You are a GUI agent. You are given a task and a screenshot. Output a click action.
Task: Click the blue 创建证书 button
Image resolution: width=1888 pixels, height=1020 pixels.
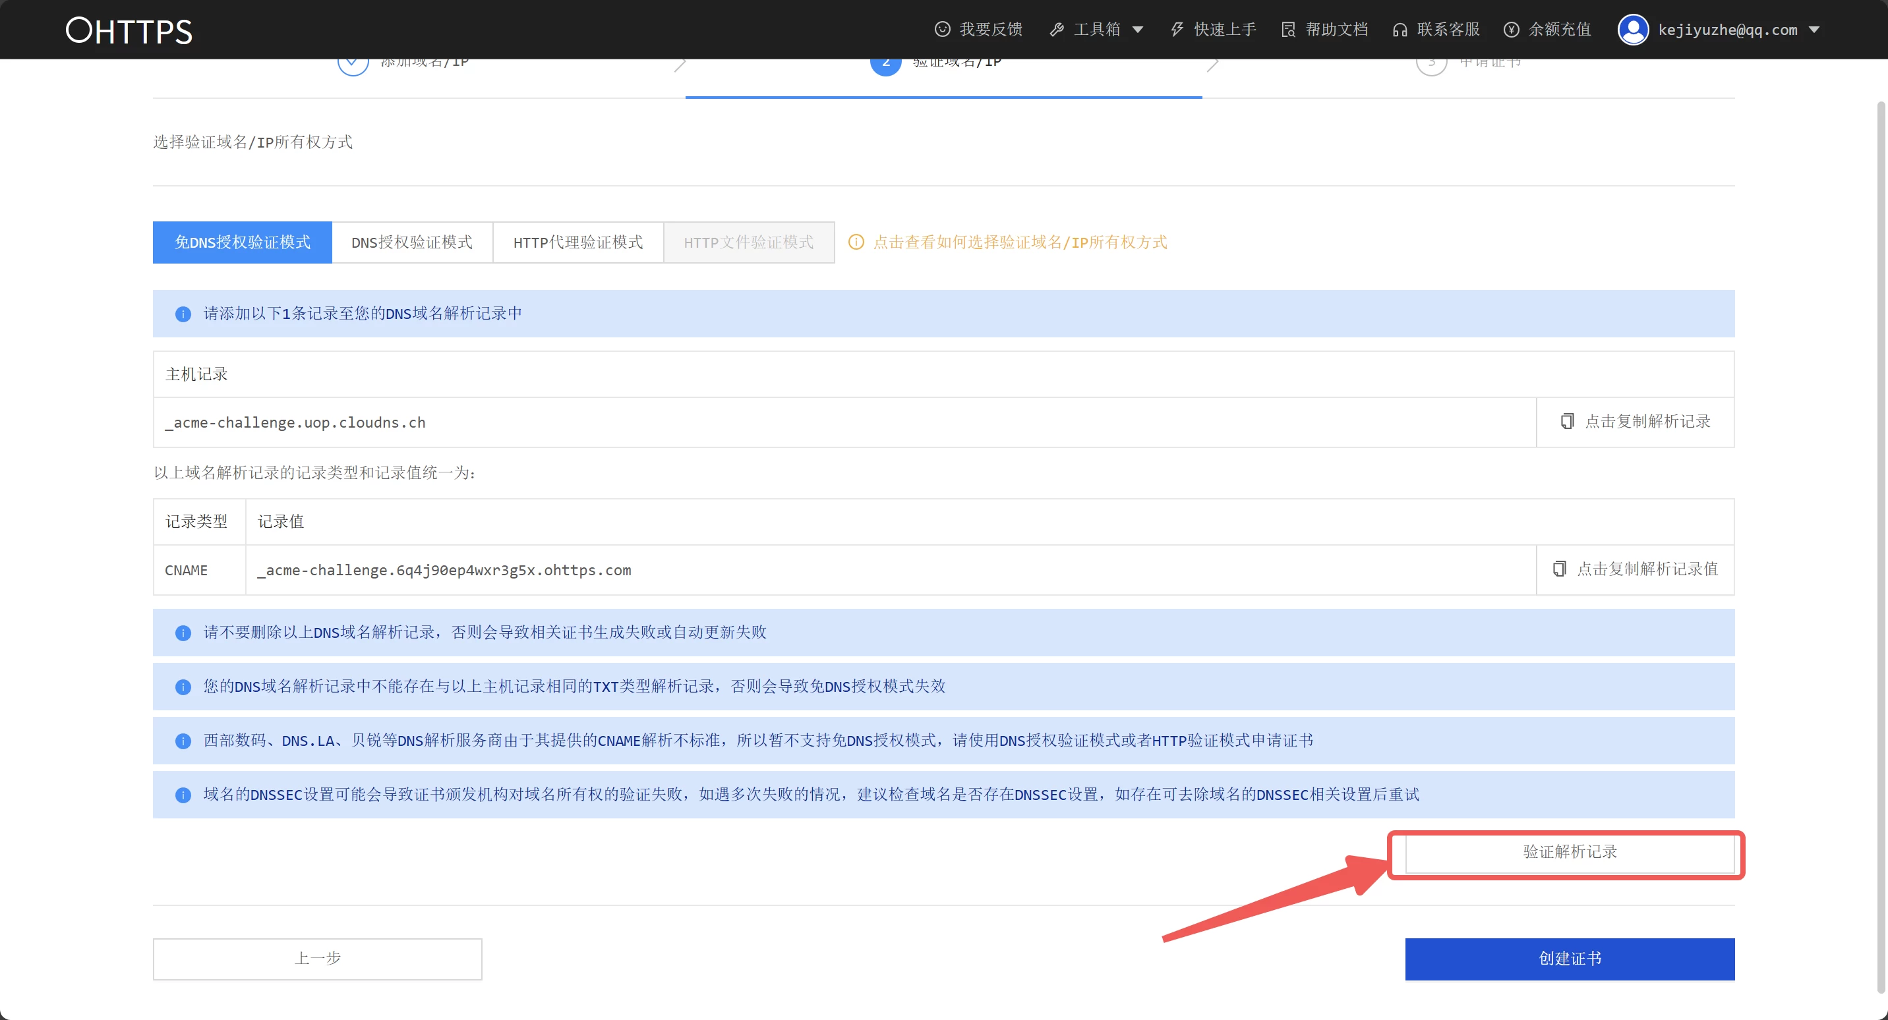pyautogui.click(x=1569, y=959)
